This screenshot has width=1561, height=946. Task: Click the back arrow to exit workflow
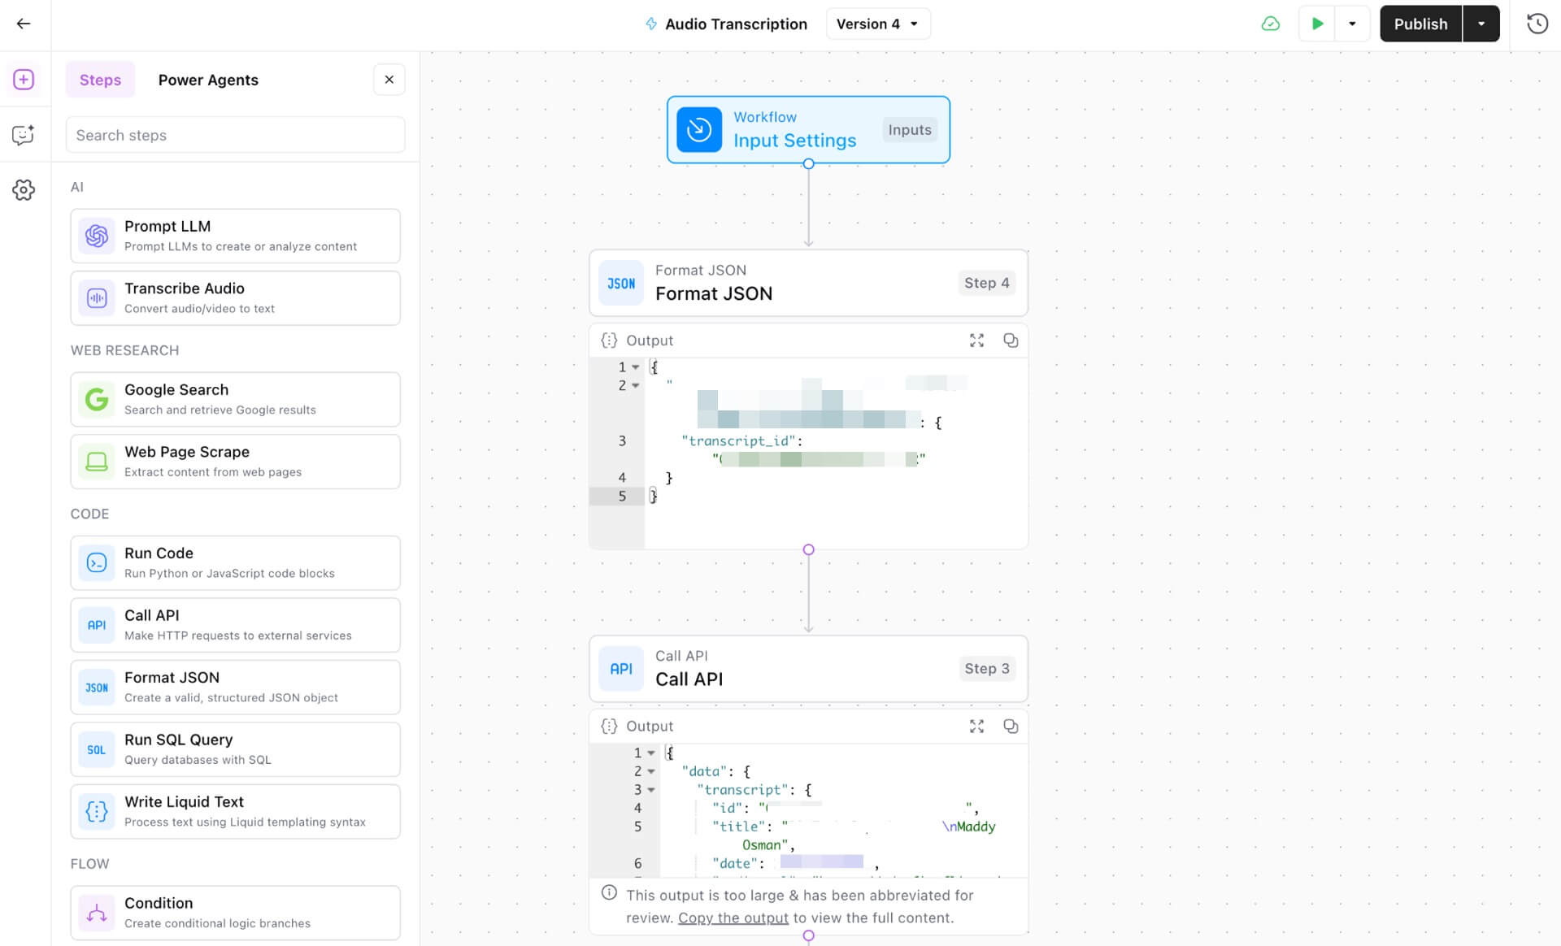(24, 24)
